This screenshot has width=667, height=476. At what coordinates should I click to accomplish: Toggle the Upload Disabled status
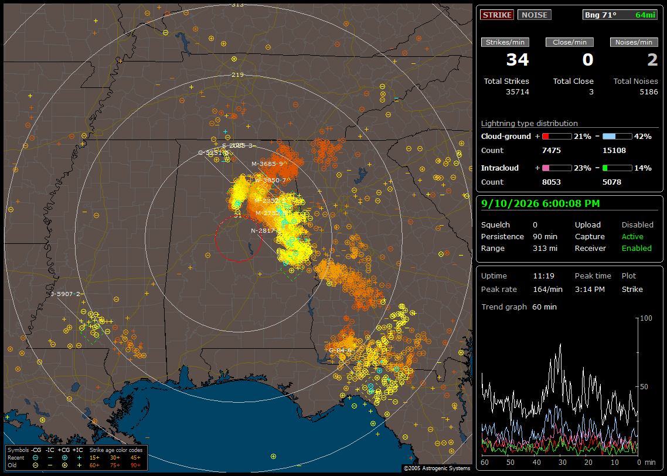click(x=637, y=225)
